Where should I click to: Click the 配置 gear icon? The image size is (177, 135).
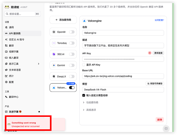click(x=6, y=82)
